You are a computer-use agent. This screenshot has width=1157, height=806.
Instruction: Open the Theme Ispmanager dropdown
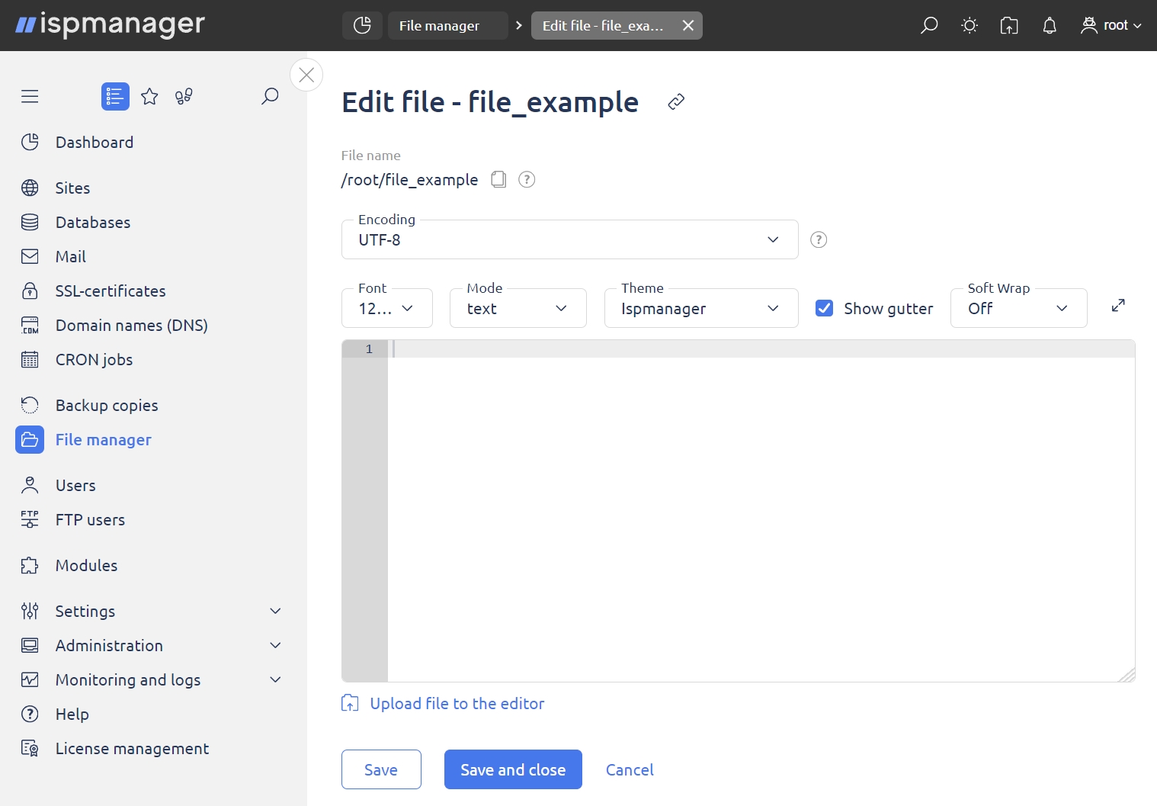[700, 308]
